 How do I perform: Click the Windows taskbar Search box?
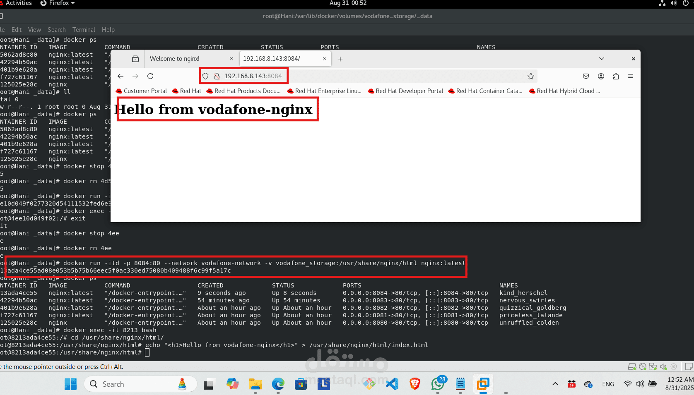(140, 384)
